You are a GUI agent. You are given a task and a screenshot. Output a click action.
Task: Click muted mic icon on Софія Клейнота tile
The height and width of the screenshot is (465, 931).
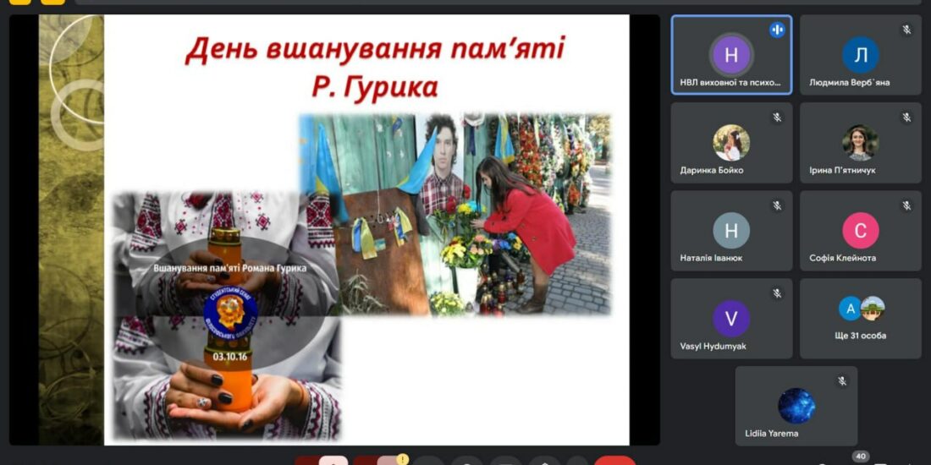(906, 205)
